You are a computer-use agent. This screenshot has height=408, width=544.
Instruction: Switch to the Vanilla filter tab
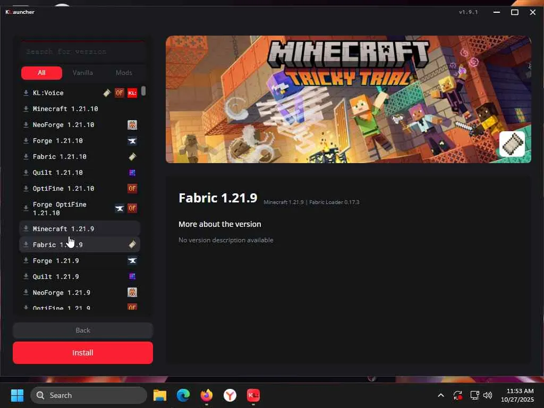[x=82, y=73]
